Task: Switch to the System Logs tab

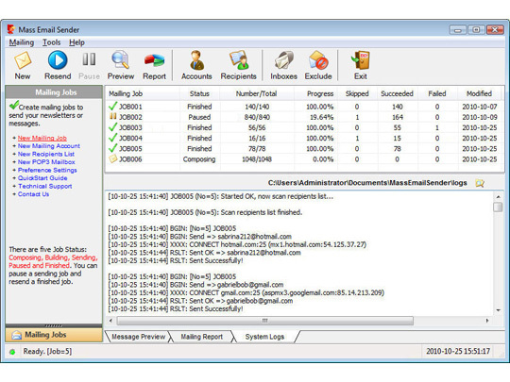Action: coord(264,337)
